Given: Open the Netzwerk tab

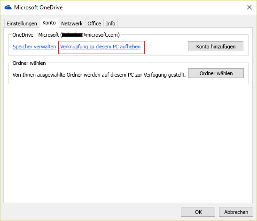Looking at the screenshot, I should click(x=72, y=24).
